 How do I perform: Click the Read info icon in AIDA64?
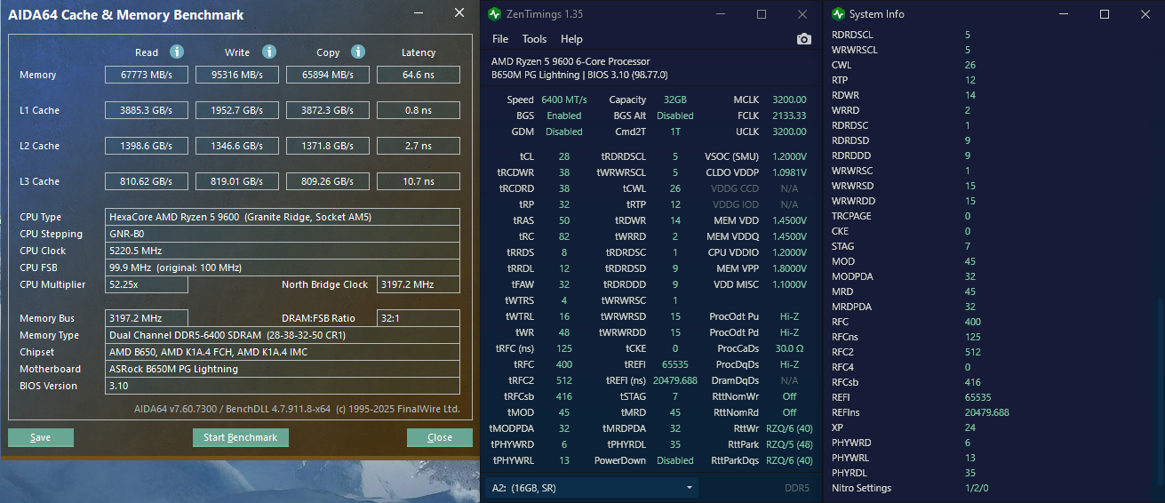(177, 52)
